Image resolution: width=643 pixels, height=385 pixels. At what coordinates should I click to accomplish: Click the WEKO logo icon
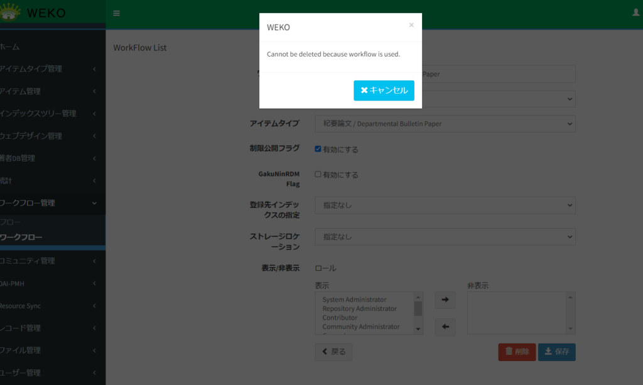point(11,12)
